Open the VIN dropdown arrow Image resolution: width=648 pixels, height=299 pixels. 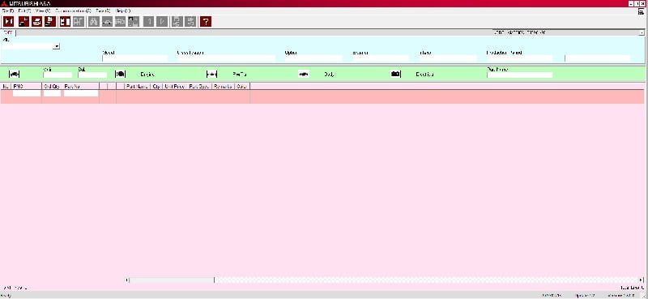pos(57,46)
